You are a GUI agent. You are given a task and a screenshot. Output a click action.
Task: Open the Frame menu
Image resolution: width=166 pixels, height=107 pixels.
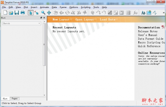click(63, 7)
